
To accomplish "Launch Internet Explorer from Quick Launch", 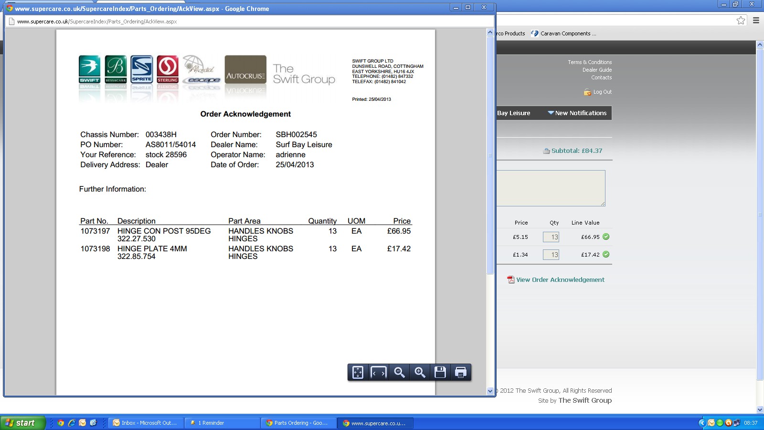I will [x=72, y=423].
